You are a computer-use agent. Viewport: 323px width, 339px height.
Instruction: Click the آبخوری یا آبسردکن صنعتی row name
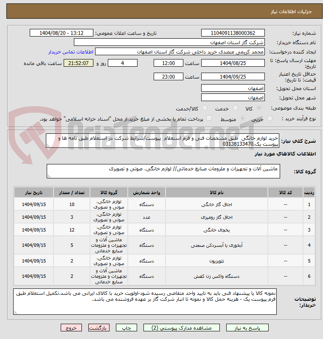point(216,245)
